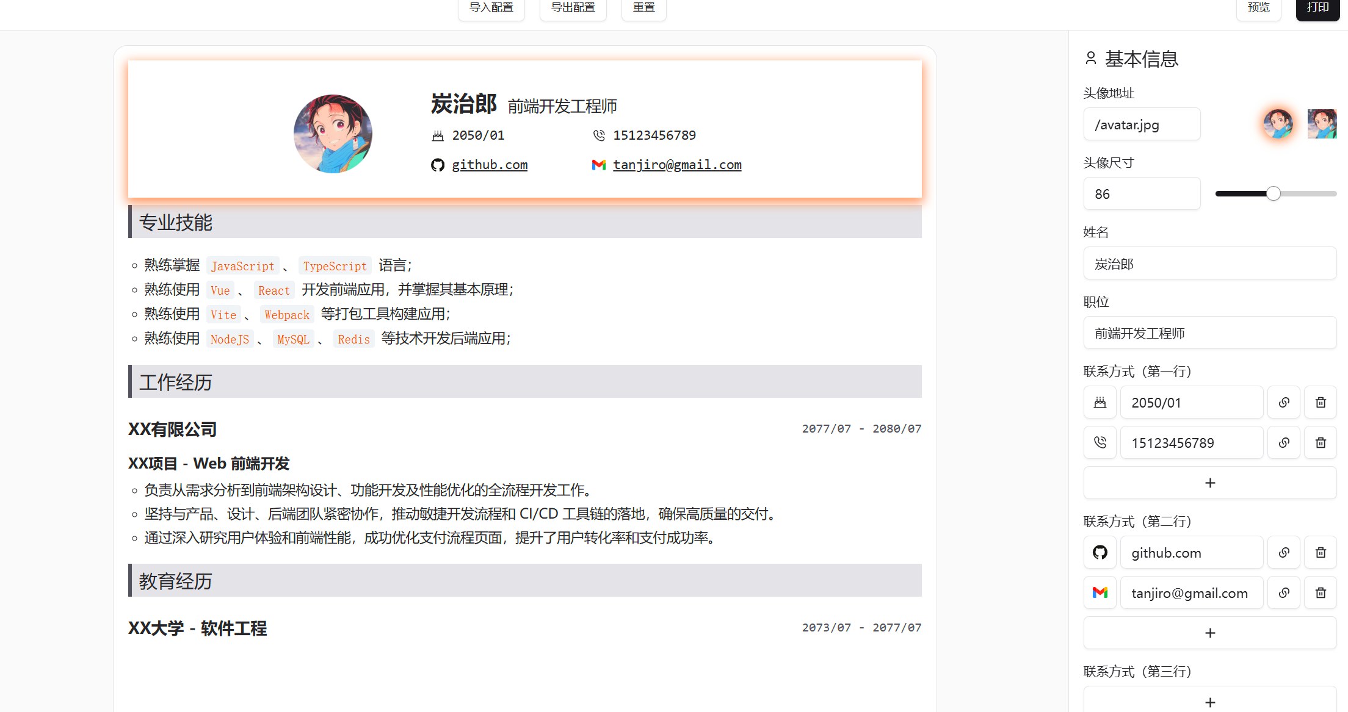Edit tanjiro@gmail.com contact field
This screenshot has width=1348, height=712.
pos(1192,593)
